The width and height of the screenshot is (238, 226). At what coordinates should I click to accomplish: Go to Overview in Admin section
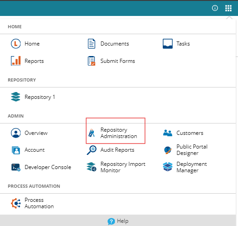29,133
